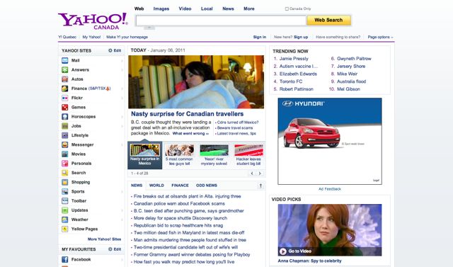
Task: Open the Lifestyle icon
Action: (x=64, y=135)
